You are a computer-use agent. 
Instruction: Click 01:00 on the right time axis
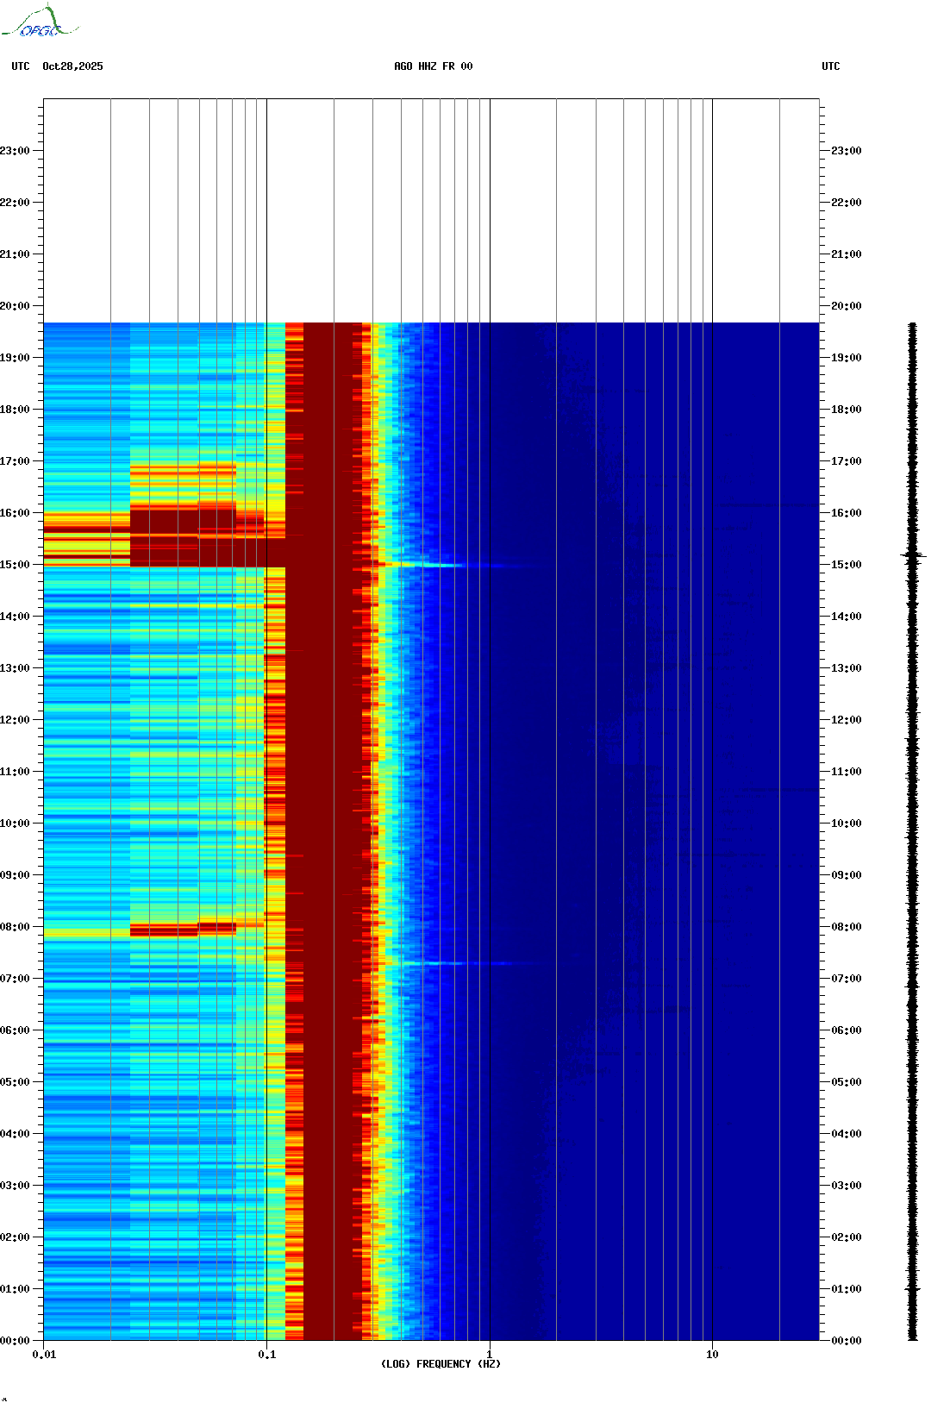[x=847, y=1289]
